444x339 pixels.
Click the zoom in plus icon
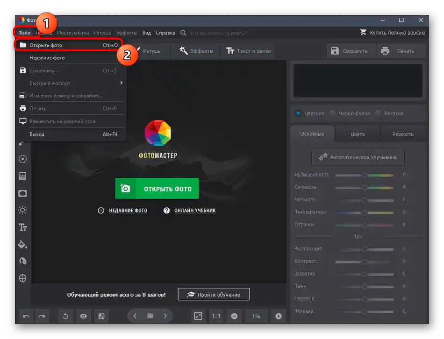(279, 316)
